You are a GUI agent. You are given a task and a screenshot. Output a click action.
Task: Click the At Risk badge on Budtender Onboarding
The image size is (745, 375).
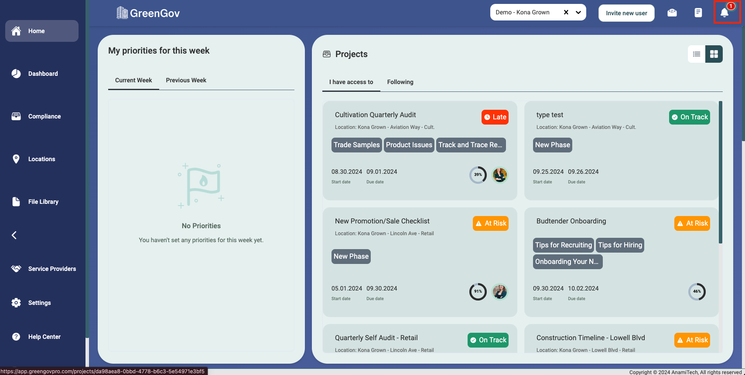[692, 223]
